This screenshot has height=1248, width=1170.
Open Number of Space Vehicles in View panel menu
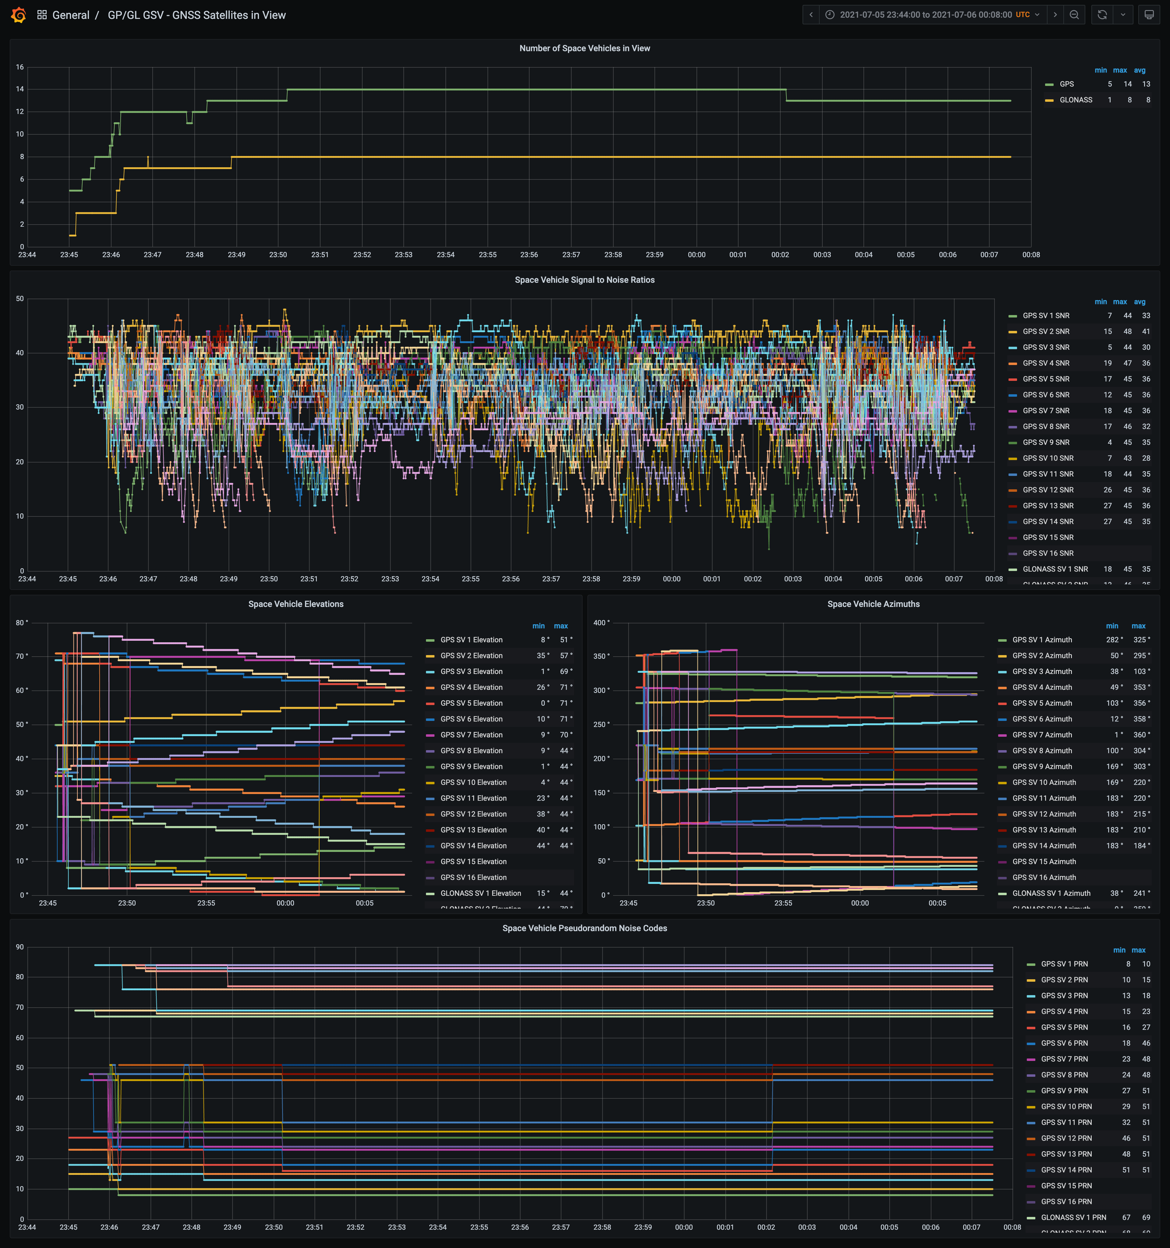pyautogui.click(x=584, y=48)
